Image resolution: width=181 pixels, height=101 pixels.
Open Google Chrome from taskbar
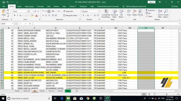88,98
